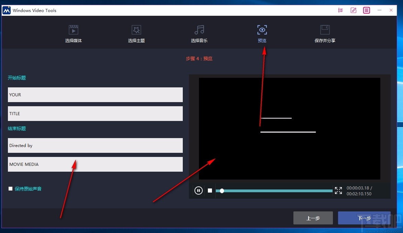Click the 下一步 next step button

[365, 218]
